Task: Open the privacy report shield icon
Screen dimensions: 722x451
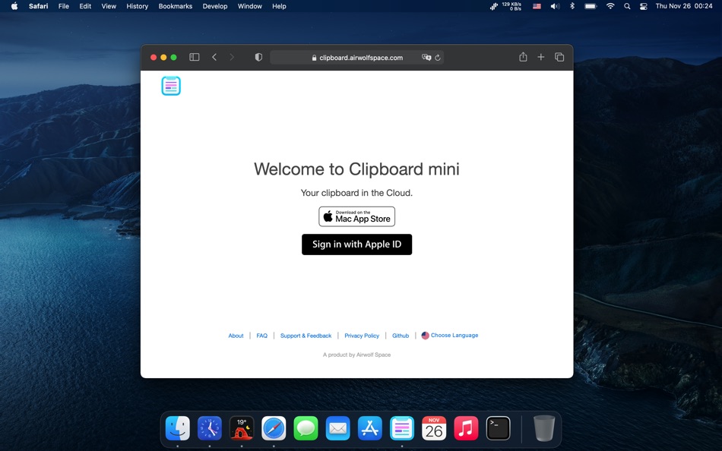Action: pos(258,57)
